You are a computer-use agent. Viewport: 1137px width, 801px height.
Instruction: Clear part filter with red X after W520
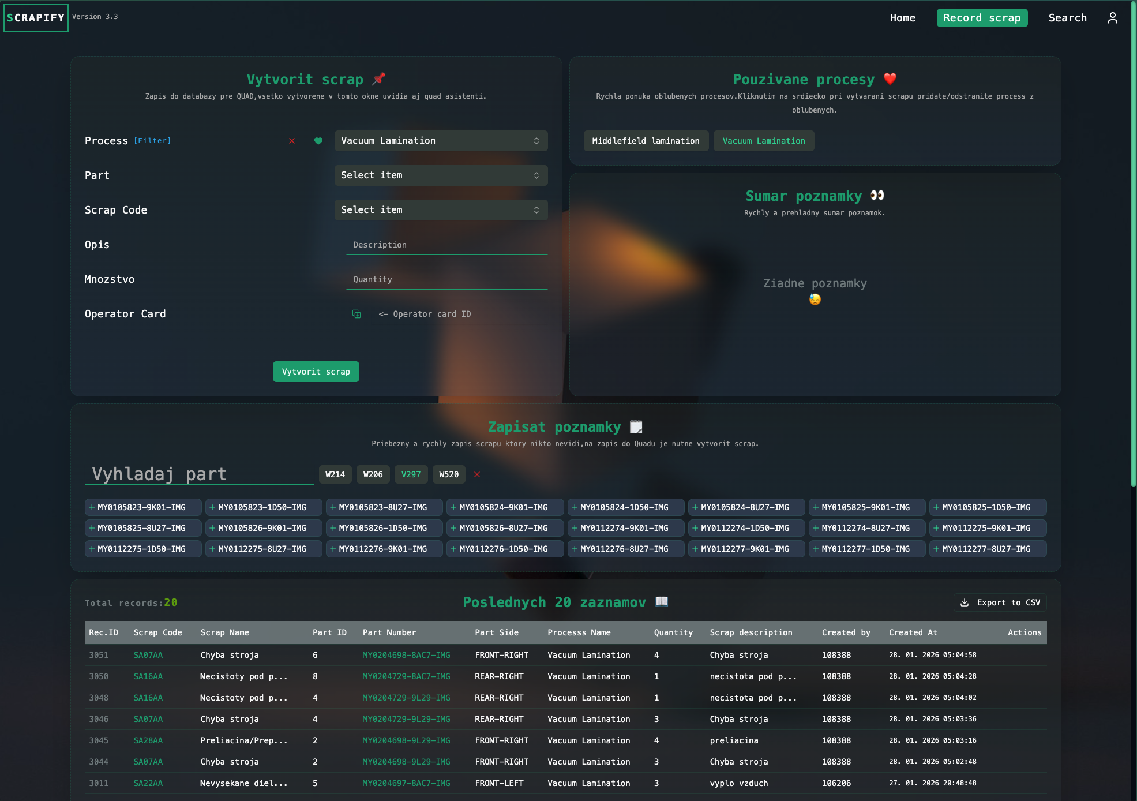coord(477,474)
